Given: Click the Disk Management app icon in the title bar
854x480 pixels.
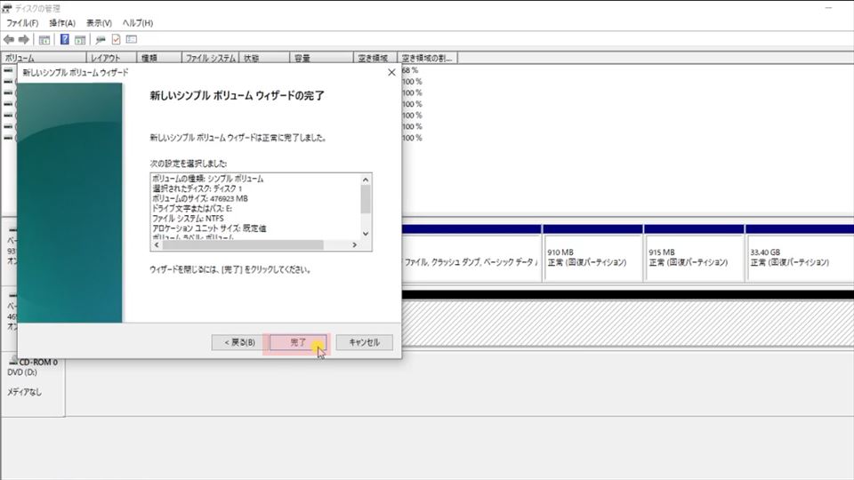Looking at the screenshot, I should click(6, 8).
